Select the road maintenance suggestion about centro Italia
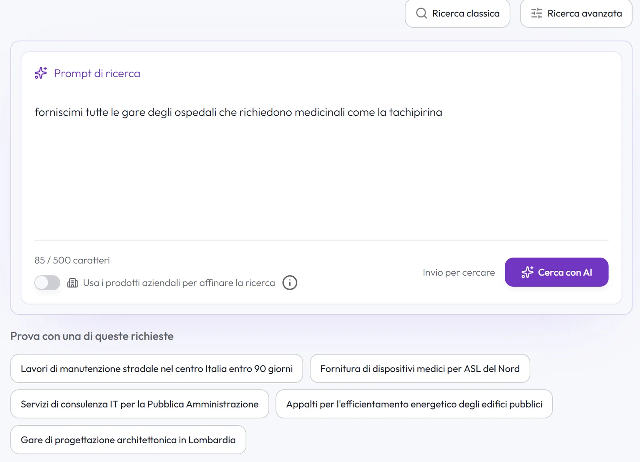The image size is (640, 462). click(157, 368)
